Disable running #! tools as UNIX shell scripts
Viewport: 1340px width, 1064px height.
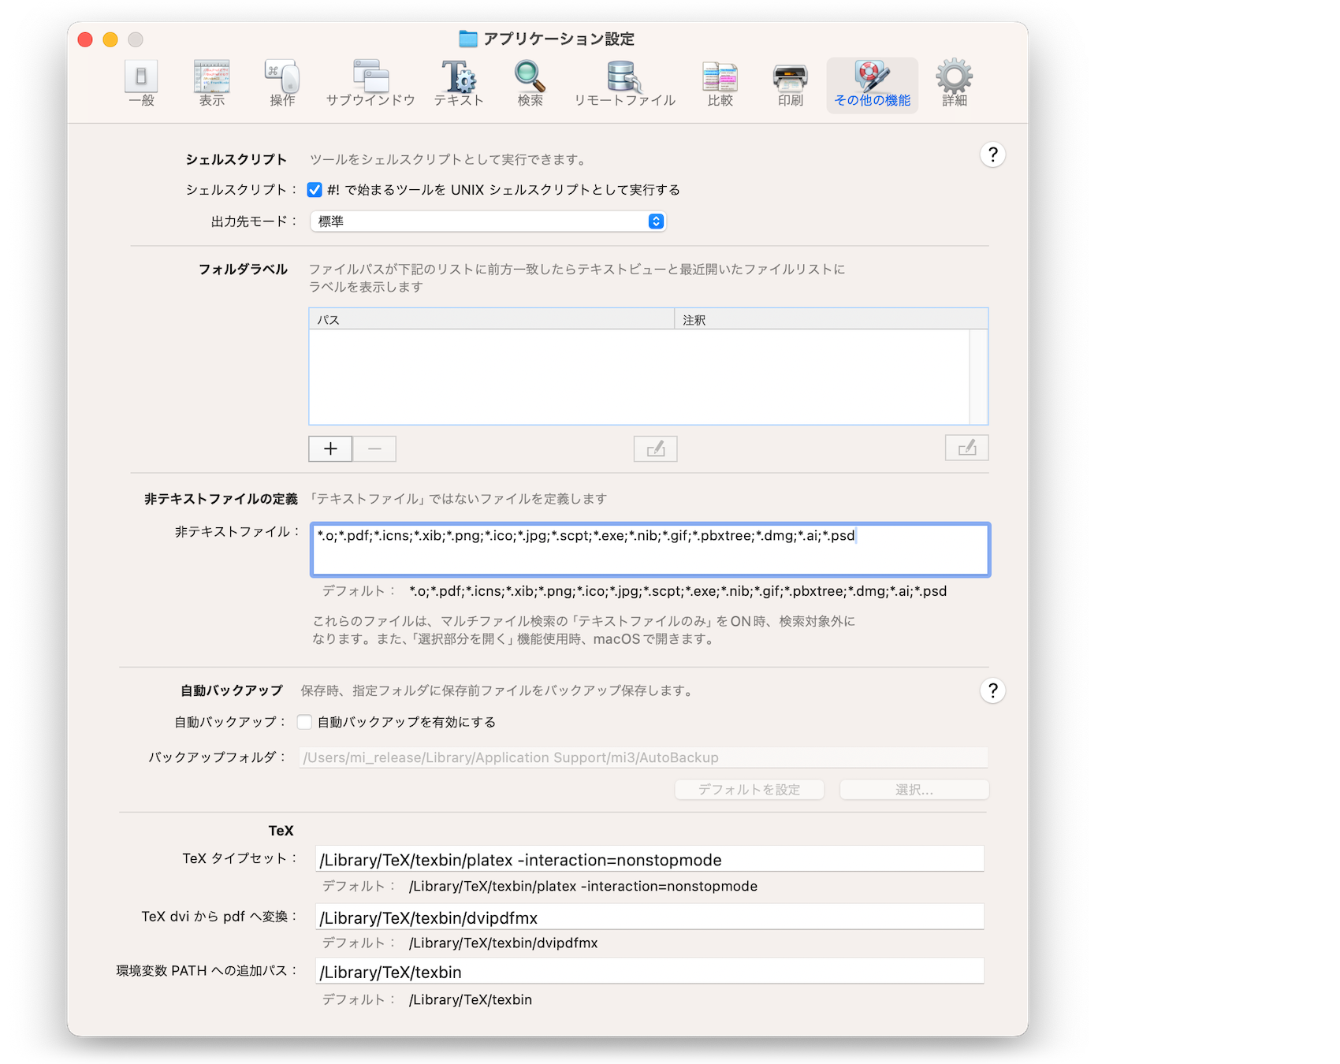pos(315,190)
